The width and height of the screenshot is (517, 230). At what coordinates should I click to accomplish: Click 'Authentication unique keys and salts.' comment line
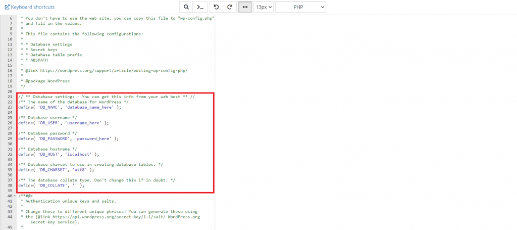(68, 201)
